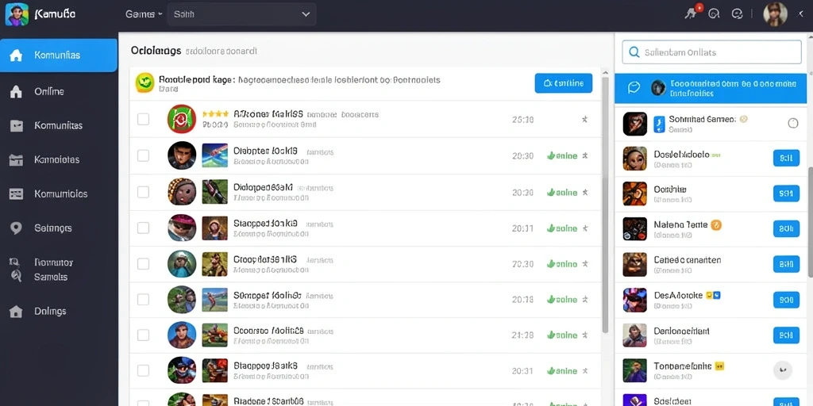Click the main list vertical scrollbar
Image resolution: width=813 pixels, height=406 pixels.
604,205
